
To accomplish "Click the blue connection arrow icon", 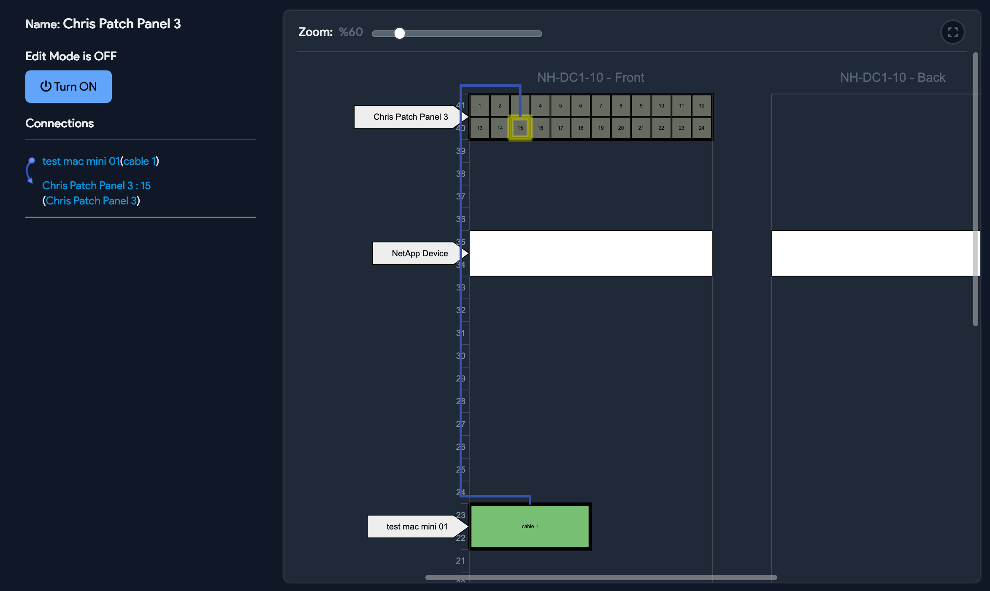I will point(30,170).
